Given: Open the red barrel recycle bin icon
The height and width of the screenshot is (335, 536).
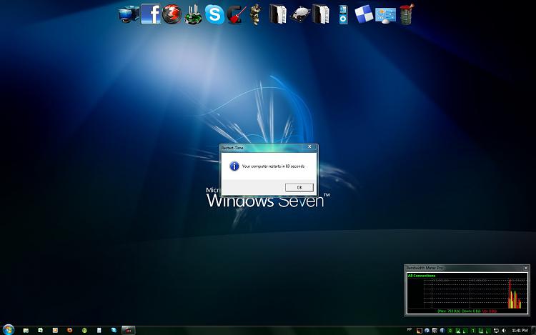Looking at the screenshot, I should [407, 14].
